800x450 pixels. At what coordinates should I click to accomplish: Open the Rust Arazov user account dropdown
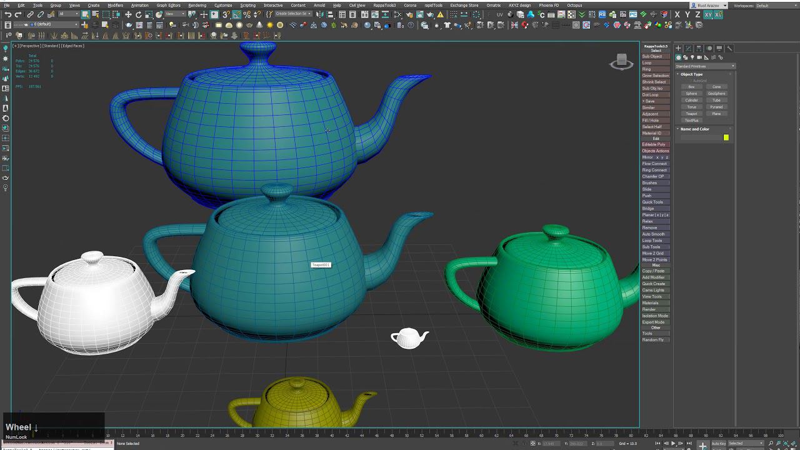710,6
